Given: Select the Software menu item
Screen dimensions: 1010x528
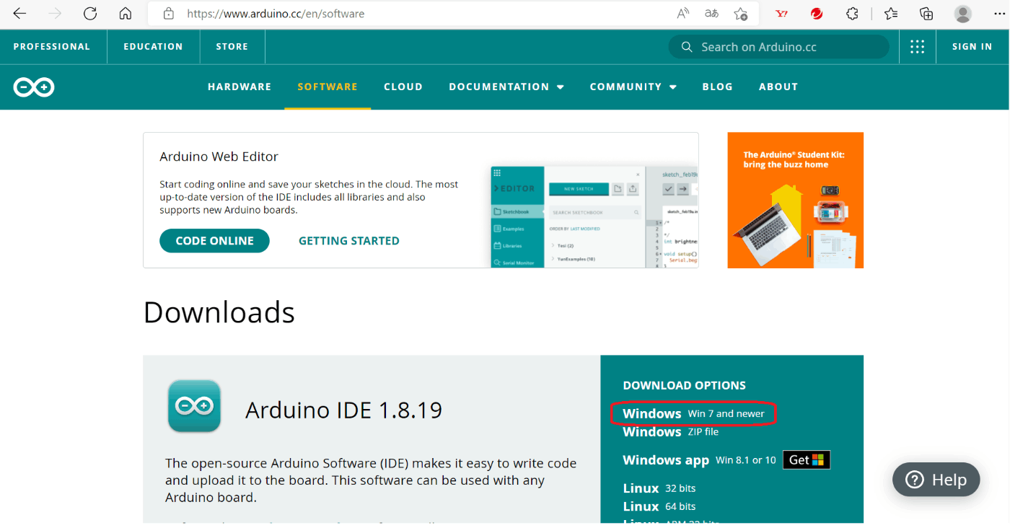Looking at the screenshot, I should [328, 87].
